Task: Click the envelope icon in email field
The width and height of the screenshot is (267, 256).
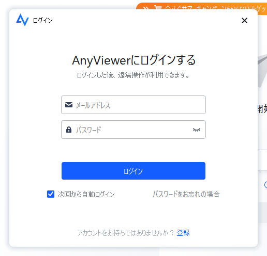Action: point(69,105)
